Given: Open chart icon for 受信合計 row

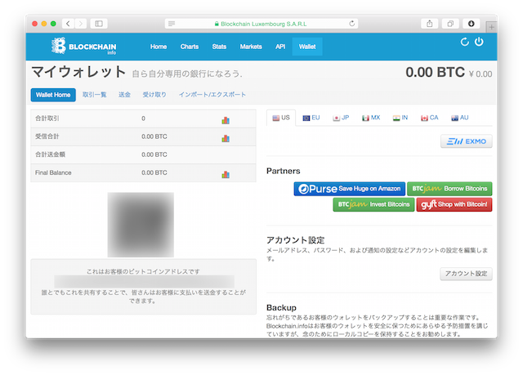Looking at the screenshot, I should 226,137.
